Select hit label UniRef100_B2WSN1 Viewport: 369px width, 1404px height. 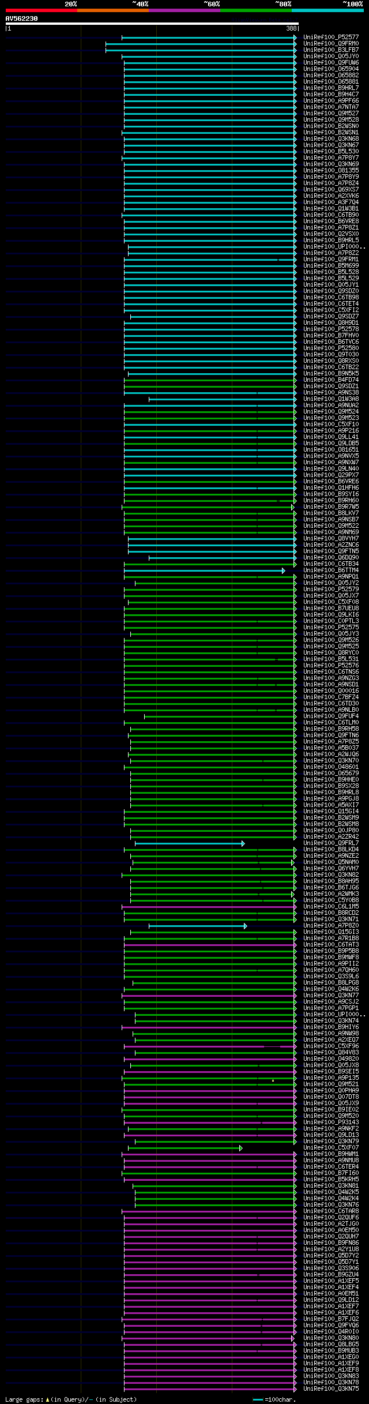(x=331, y=133)
